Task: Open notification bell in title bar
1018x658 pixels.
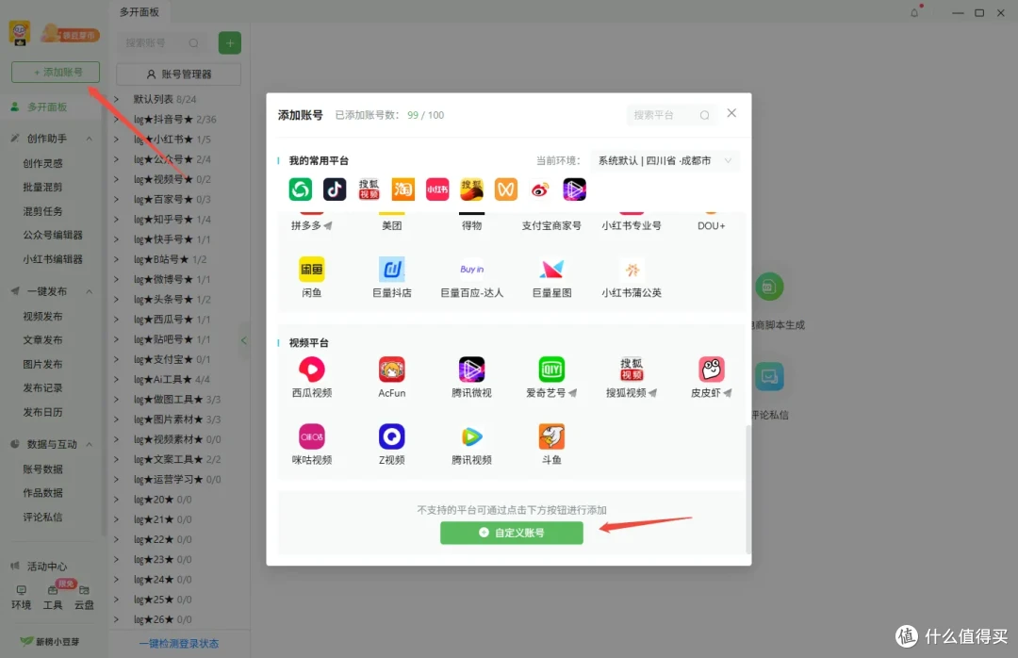Action: pos(914,12)
